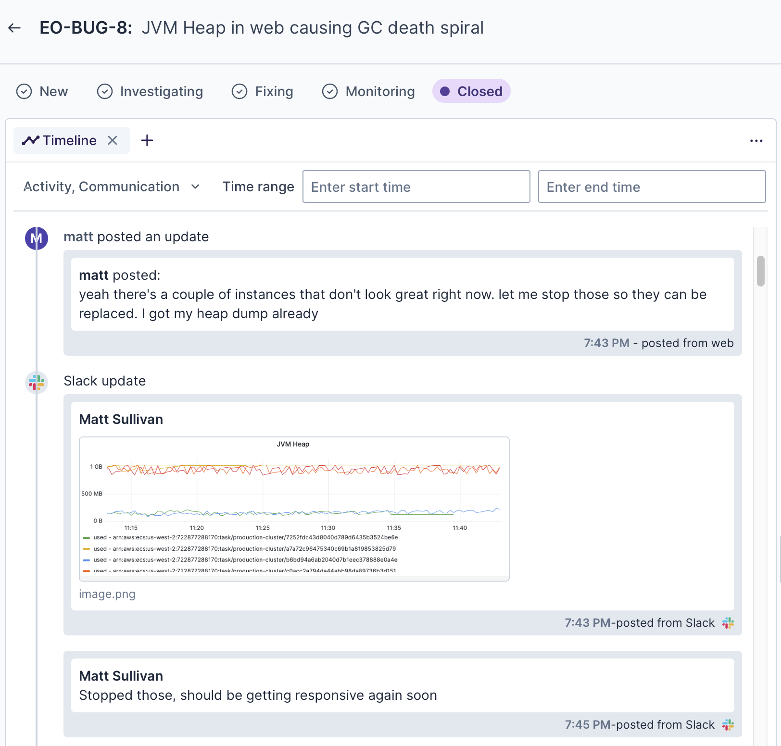Viewport: 781px width, 746px height.
Task: Select the New status stage
Action: (x=42, y=91)
